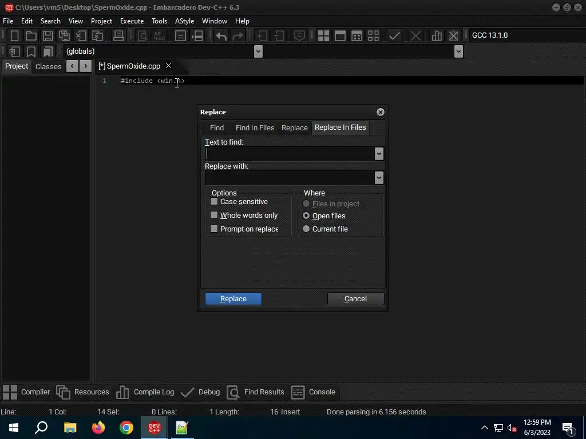Click the Save All toolbar icon
This screenshot has width=586, height=439.
click(x=64, y=35)
